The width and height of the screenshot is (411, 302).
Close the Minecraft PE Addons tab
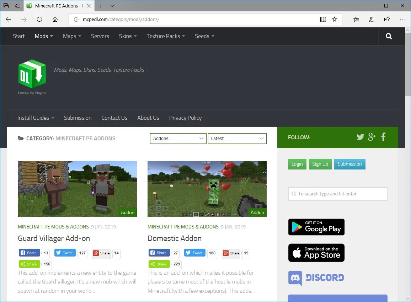click(89, 6)
